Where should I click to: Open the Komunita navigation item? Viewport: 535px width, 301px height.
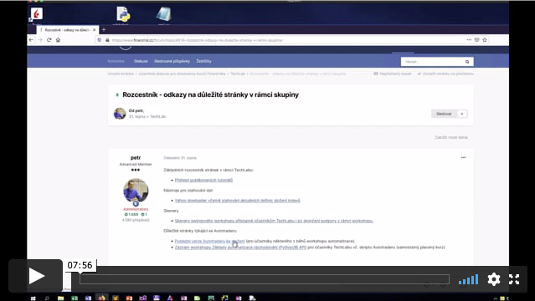tap(116, 61)
